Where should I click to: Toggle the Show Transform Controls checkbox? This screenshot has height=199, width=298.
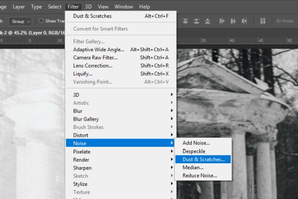point(41,21)
